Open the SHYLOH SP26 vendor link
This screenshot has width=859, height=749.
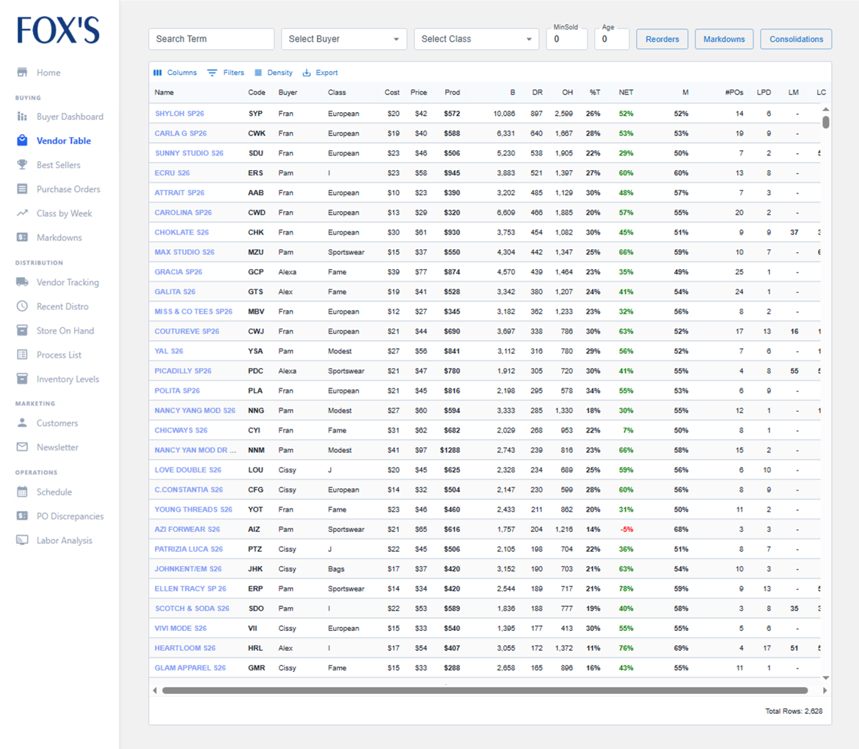tap(179, 114)
